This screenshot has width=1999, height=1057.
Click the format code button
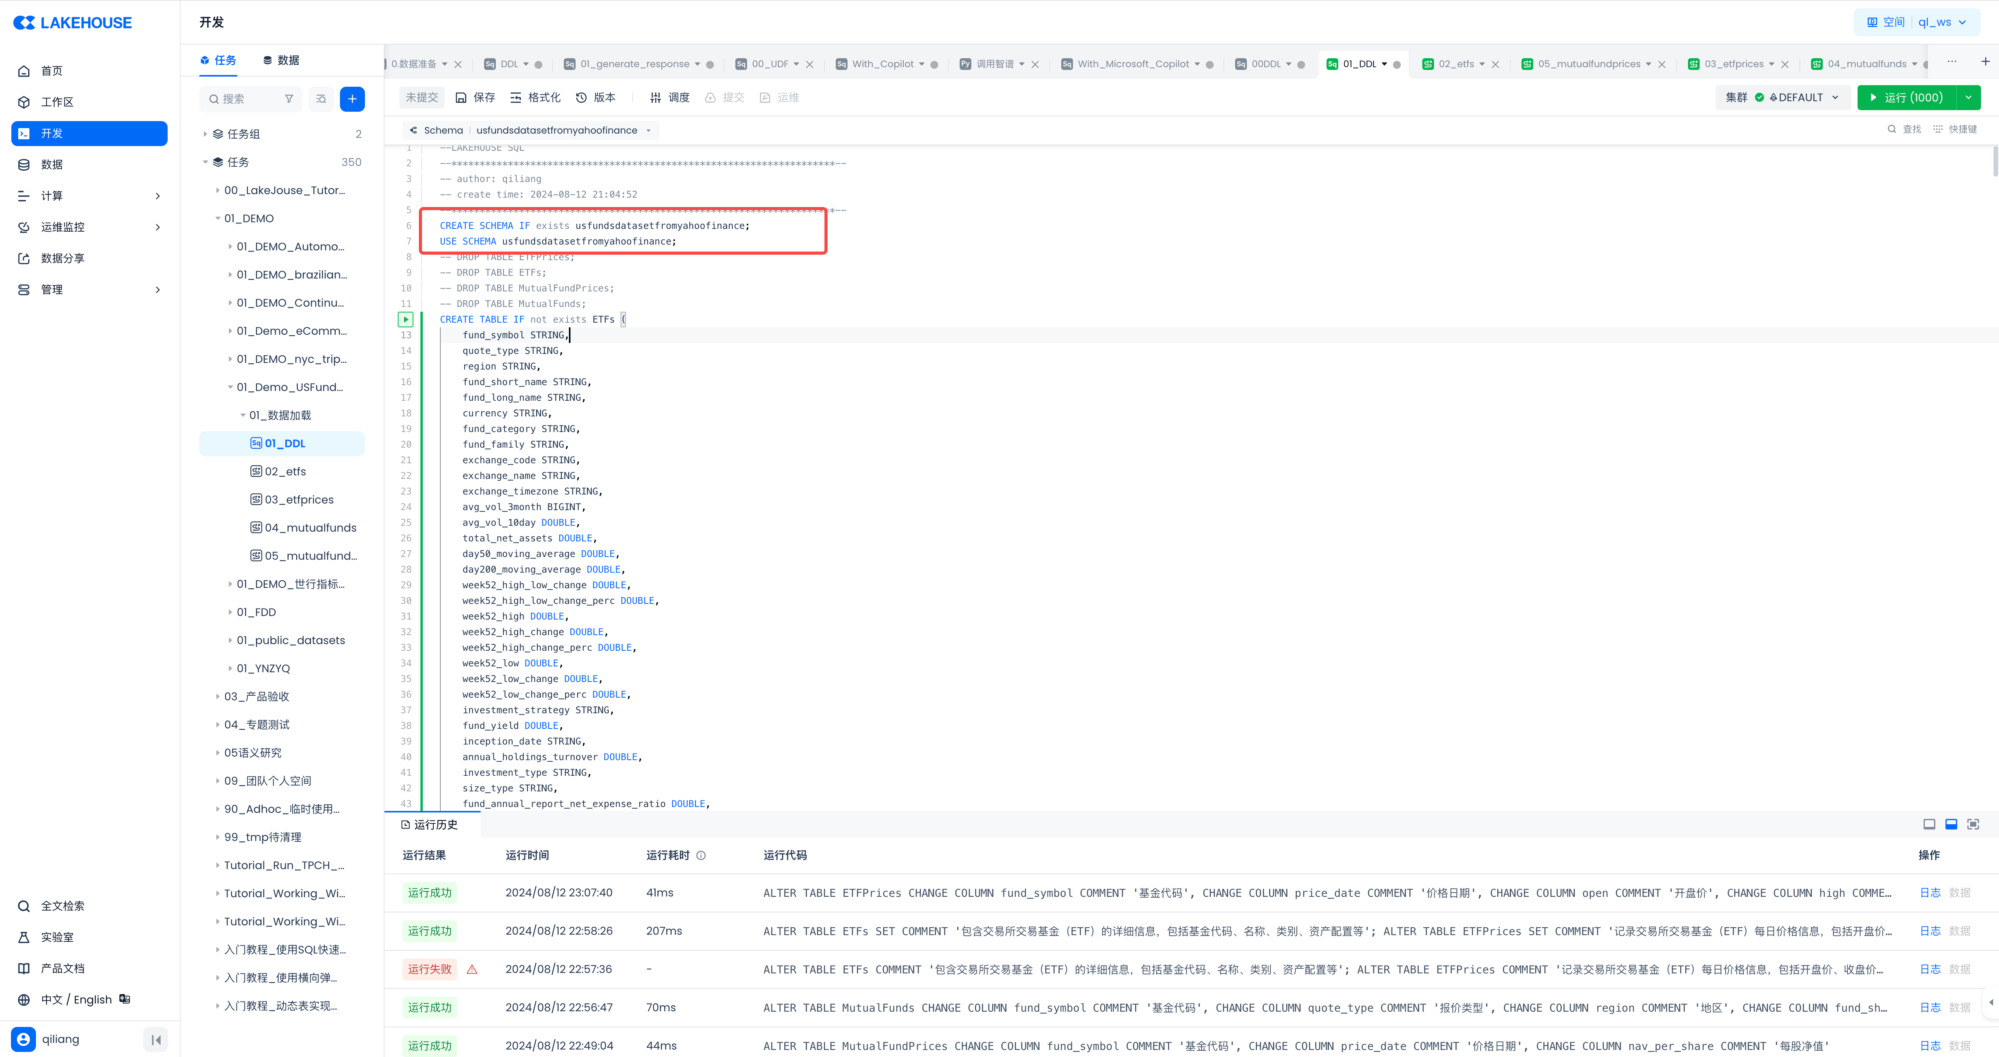[535, 98]
